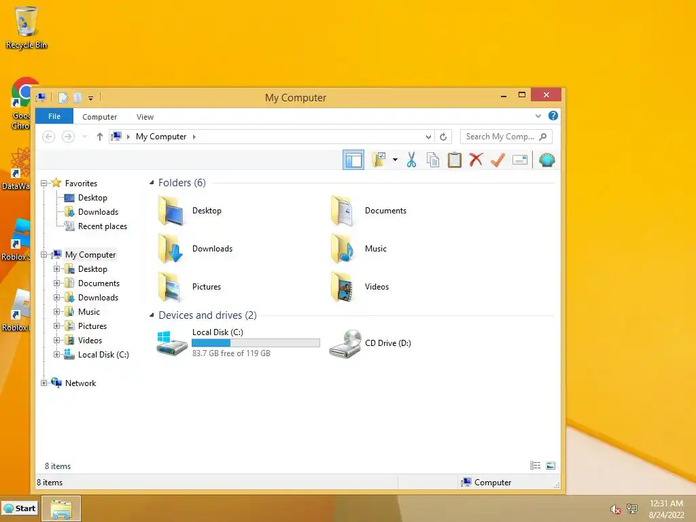Click My Computer in the address breadcrumb

click(160, 137)
